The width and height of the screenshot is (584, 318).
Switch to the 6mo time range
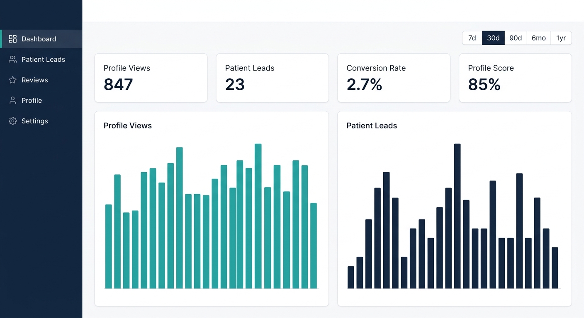tap(539, 38)
